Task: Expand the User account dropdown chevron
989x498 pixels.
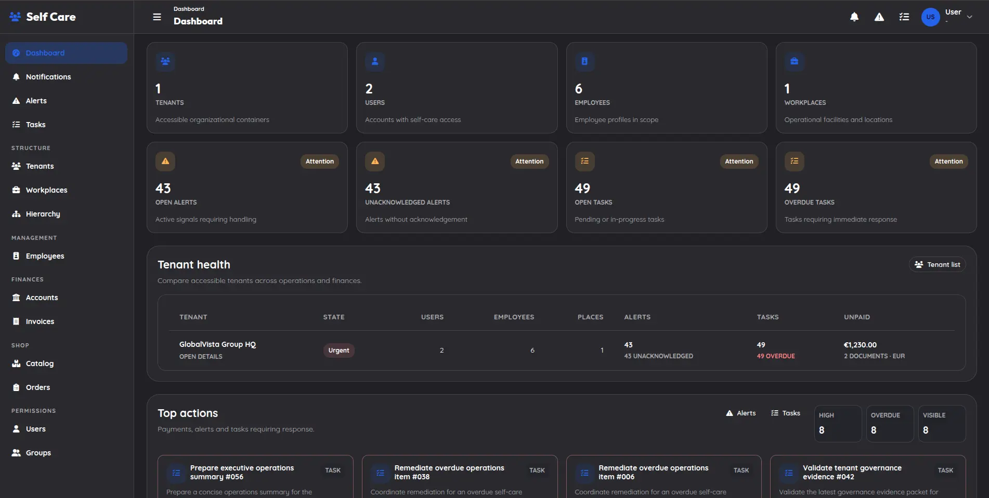Action: [970, 17]
